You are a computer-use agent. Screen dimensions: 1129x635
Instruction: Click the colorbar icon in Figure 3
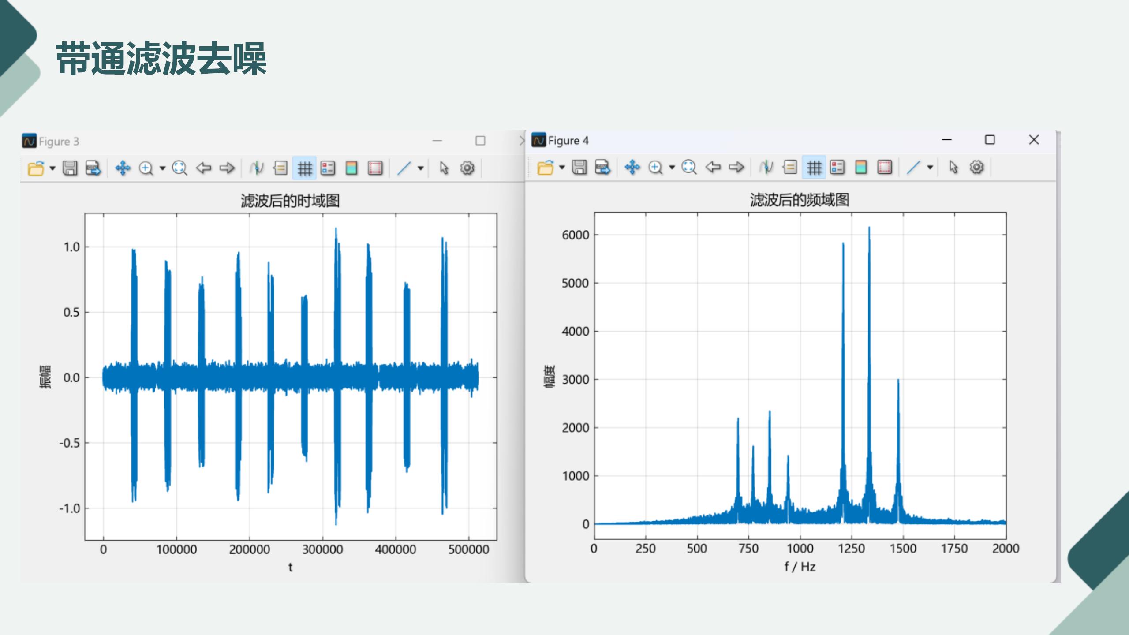tap(351, 168)
